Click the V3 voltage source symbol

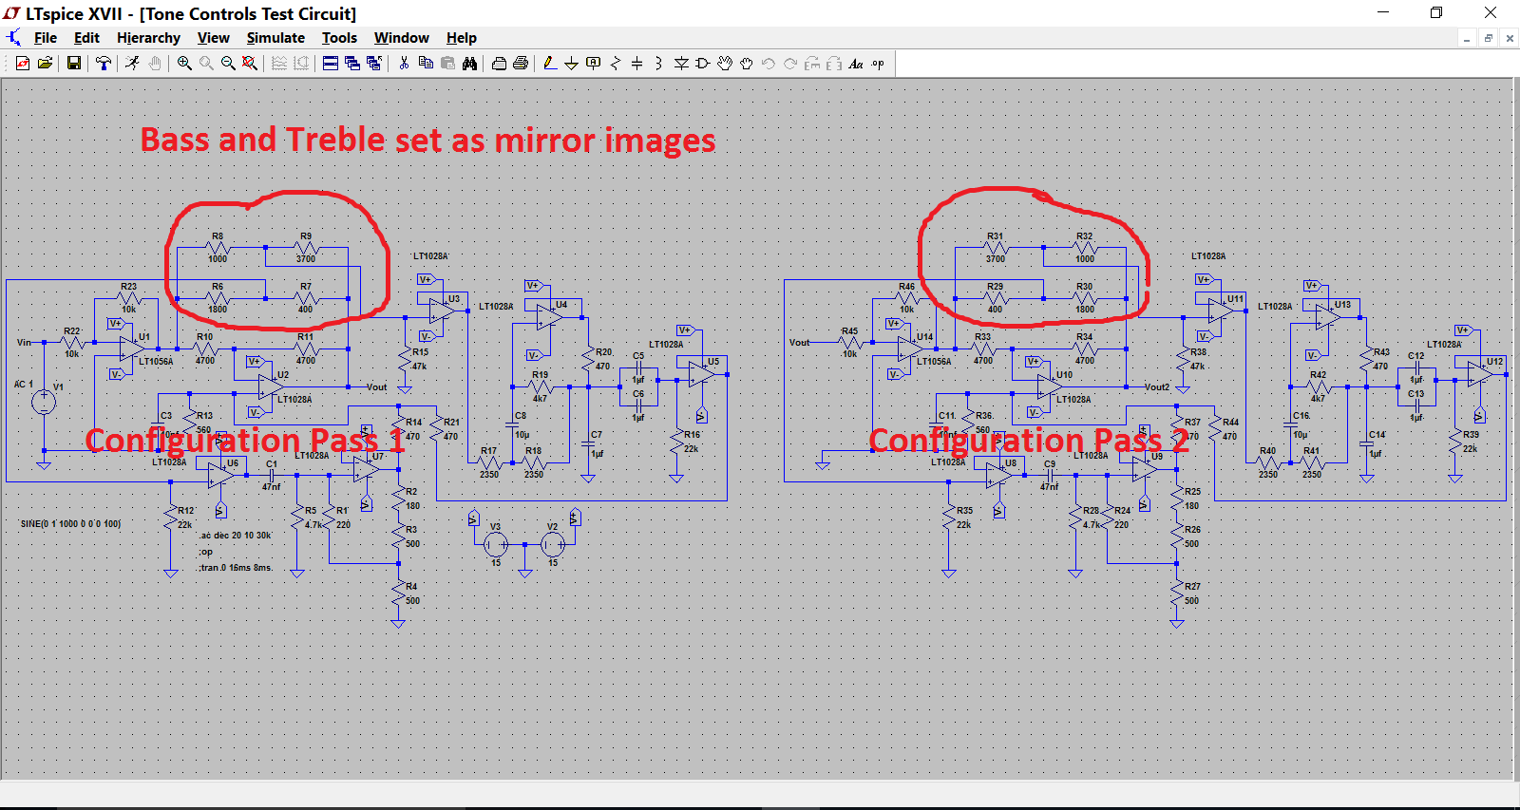pos(496,545)
